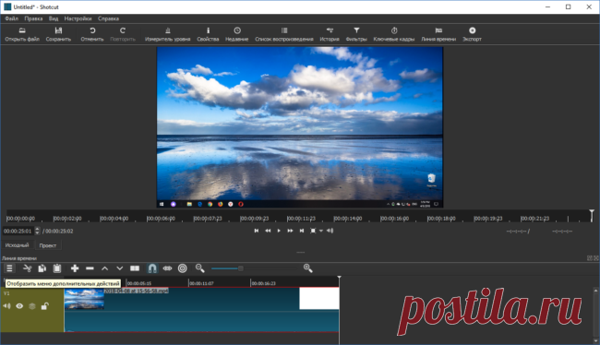Select the white clip at timeline end
This screenshot has height=345, width=600.
(319, 298)
